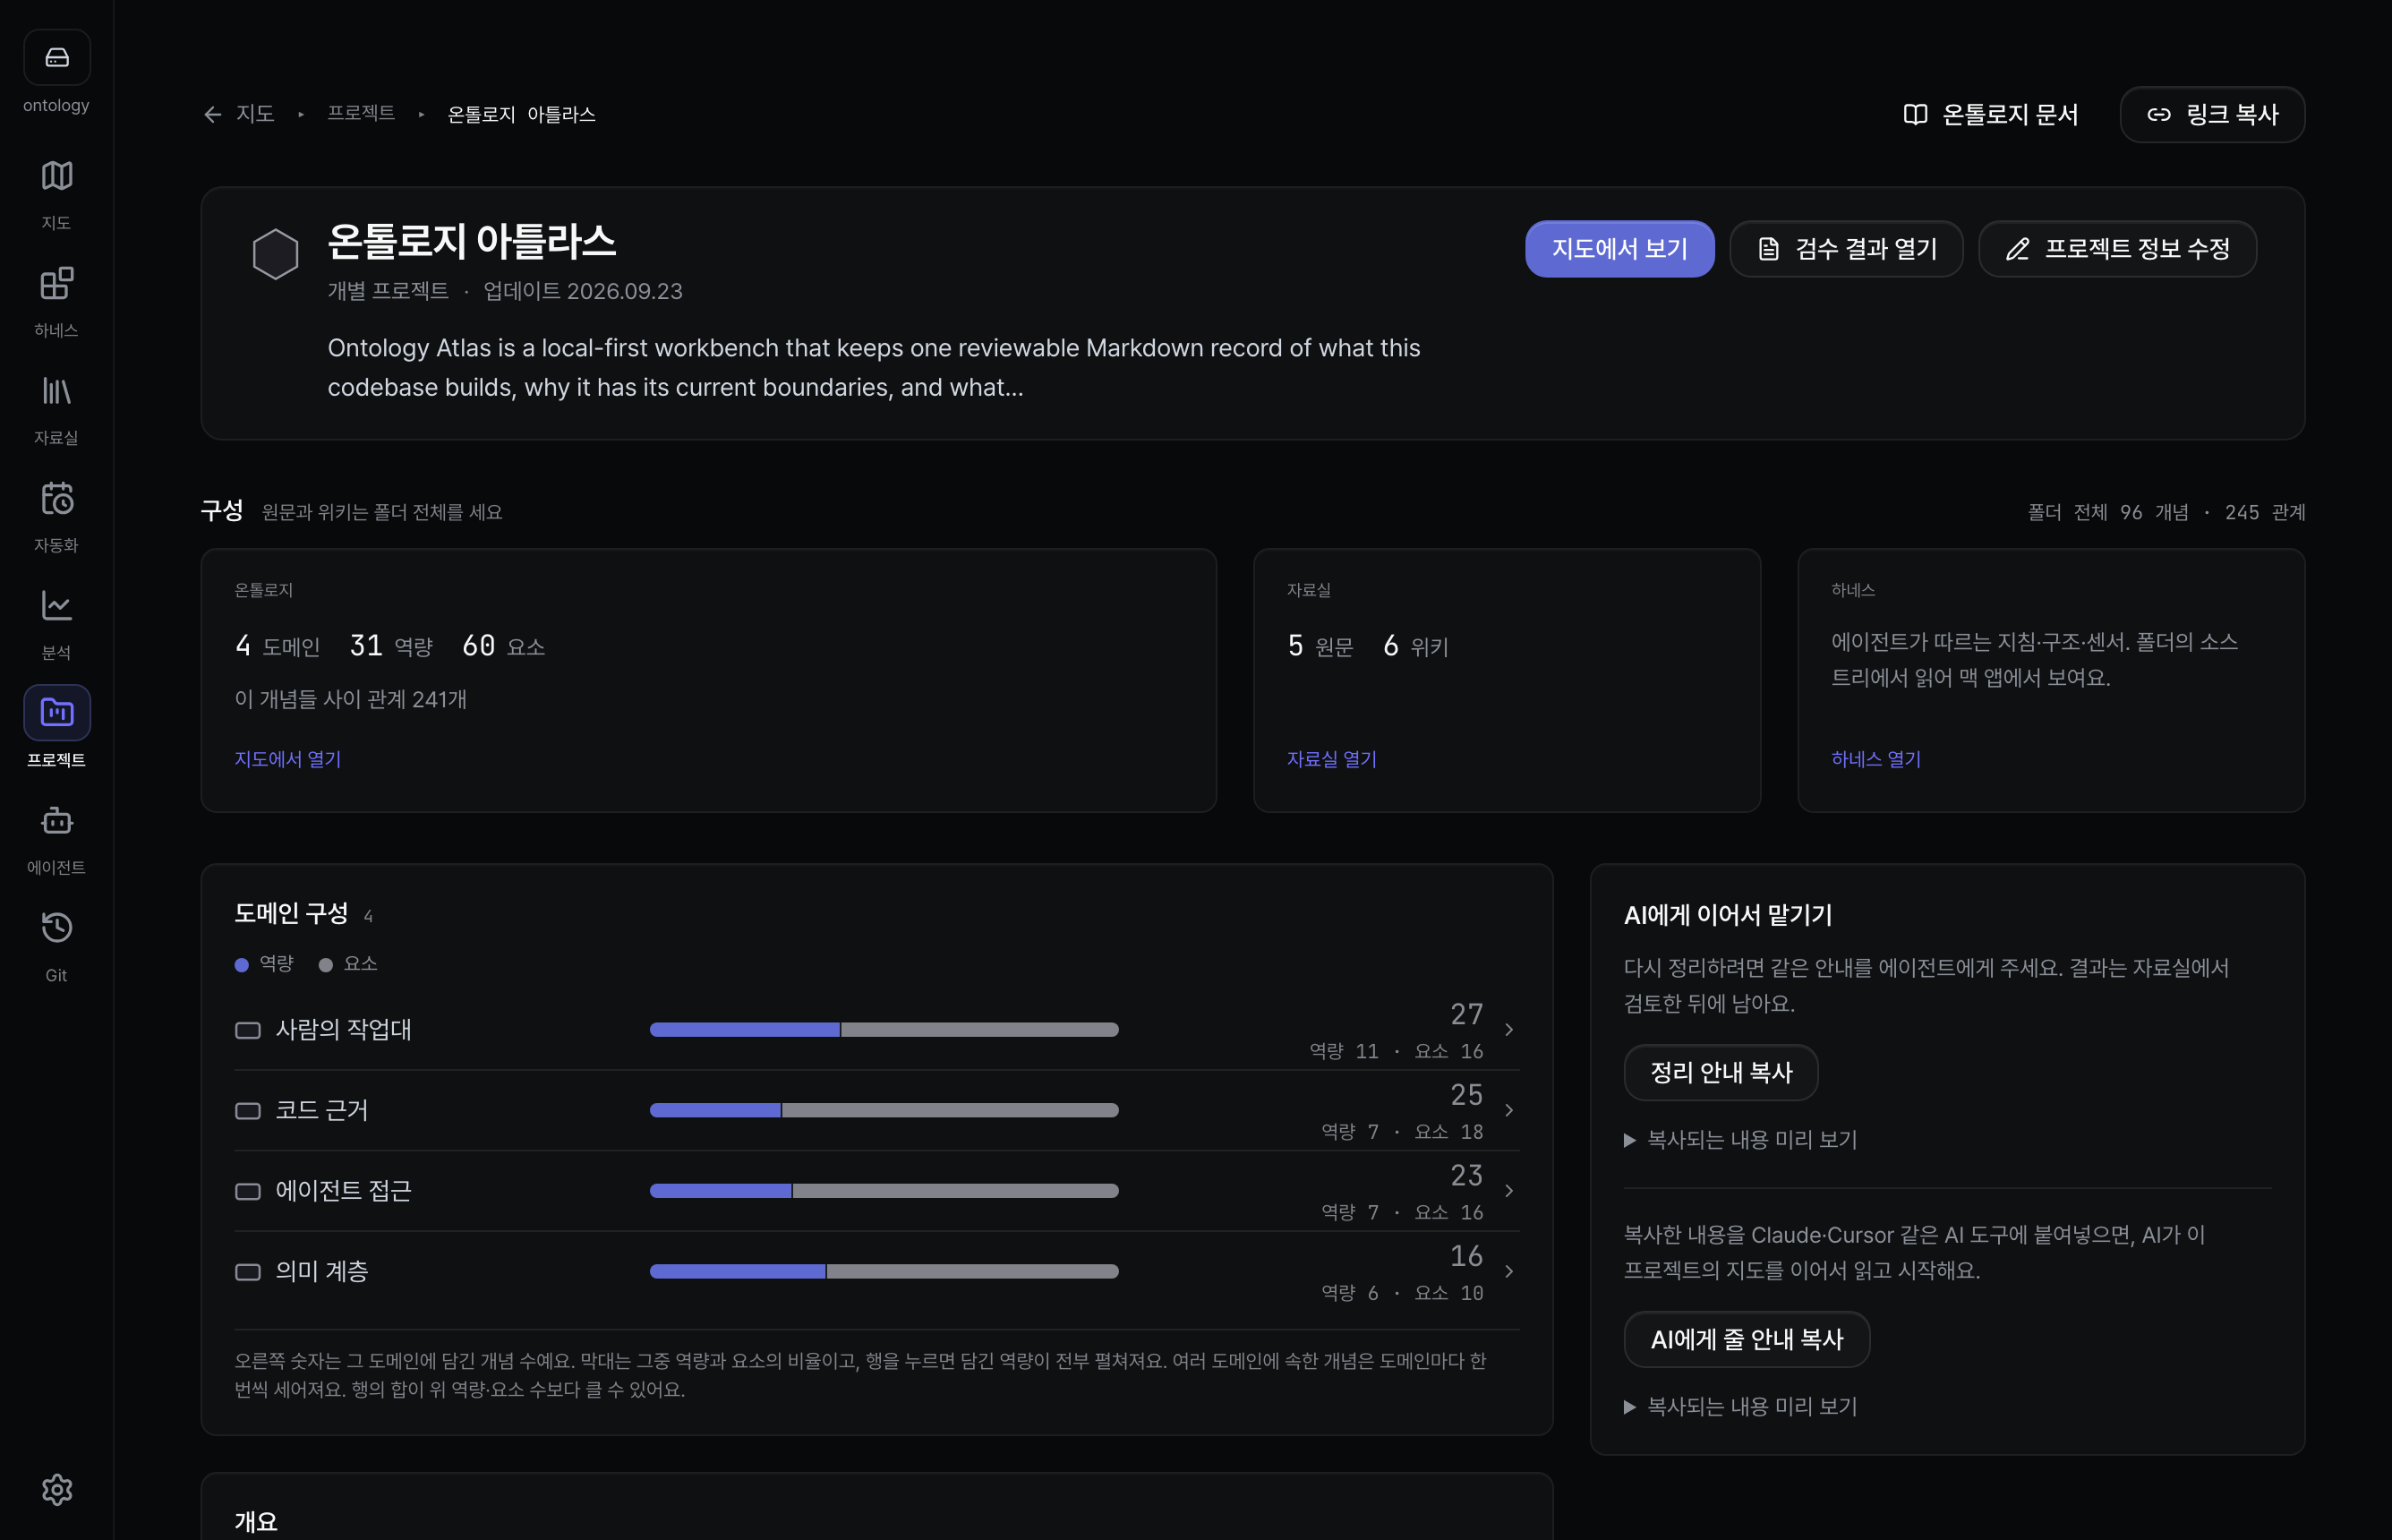Open the 지도 map icon in sidebar
Screen dimensions: 2392x1540
pyautogui.click(x=57, y=176)
